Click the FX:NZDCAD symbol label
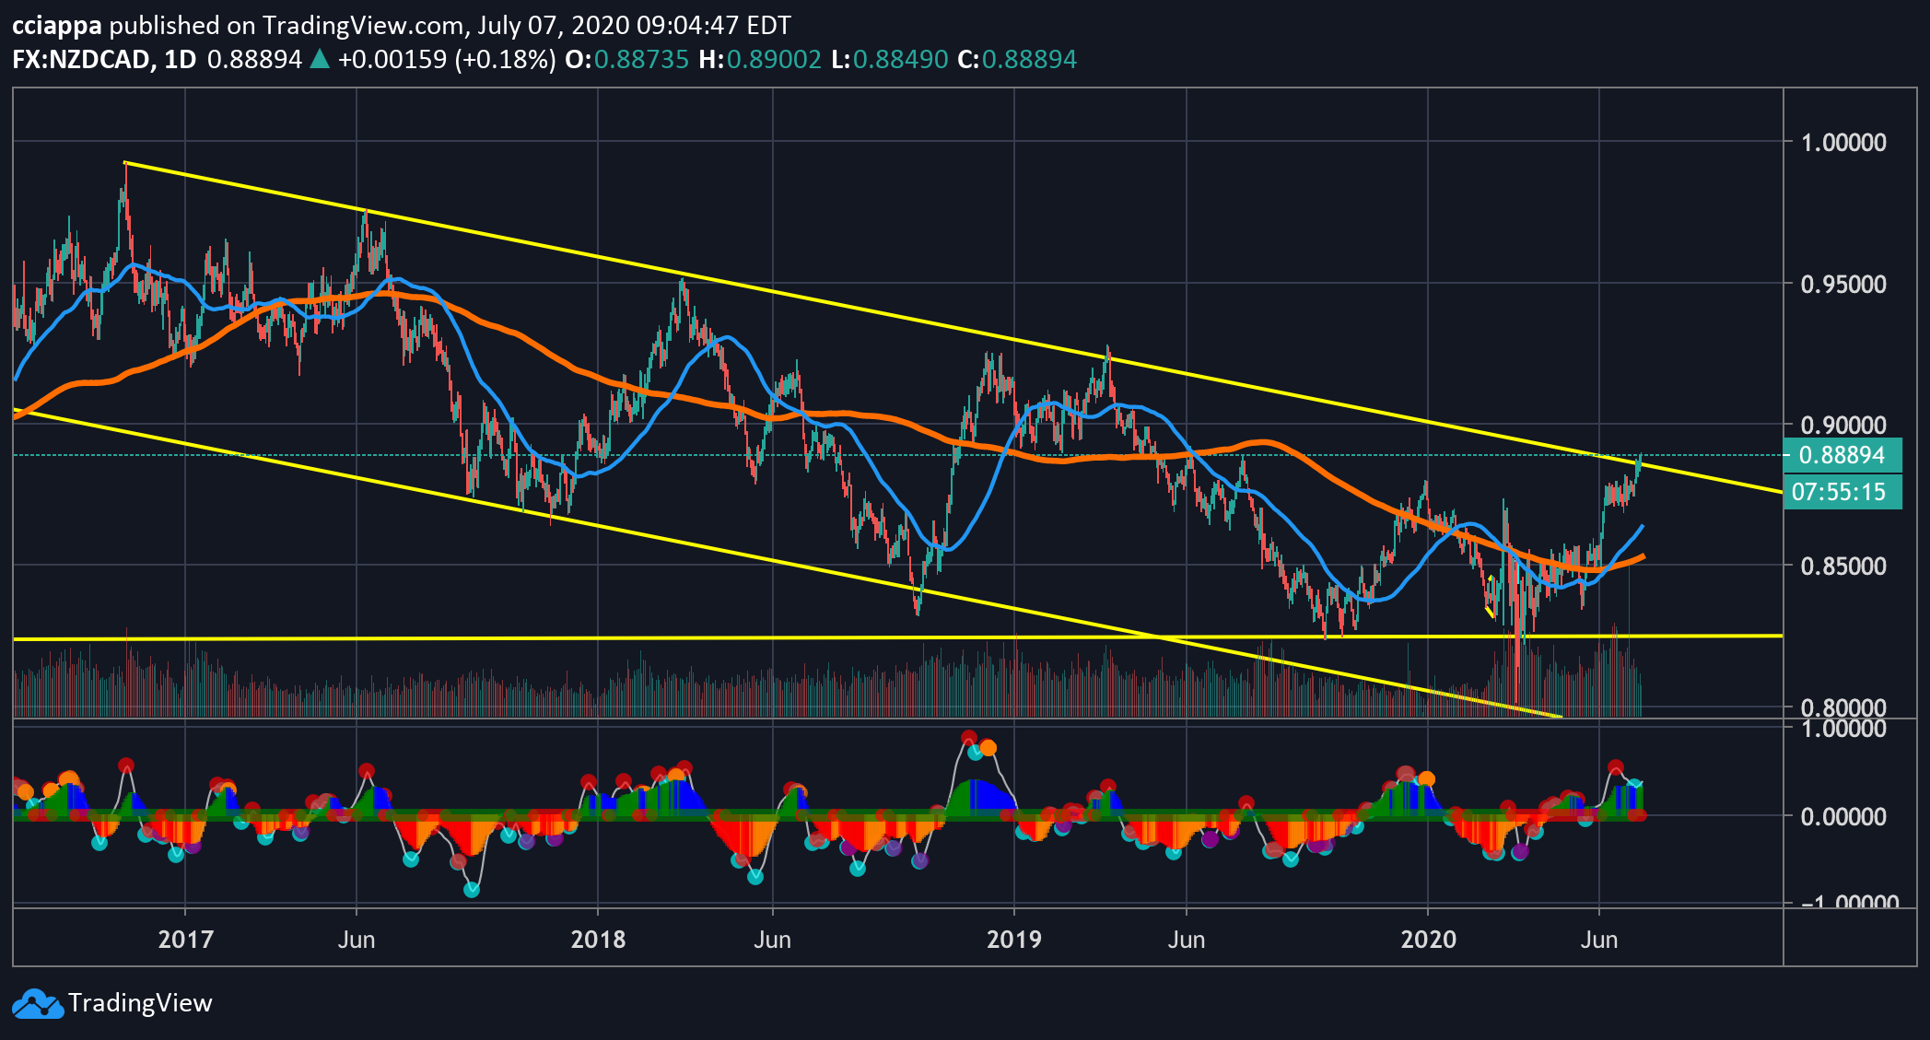Image resolution: width=1930 pixels, height=1040 pixels. pyautogui.click(x=81, y=60)
